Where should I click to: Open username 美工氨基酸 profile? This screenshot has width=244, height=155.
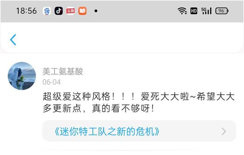(63, 71)
